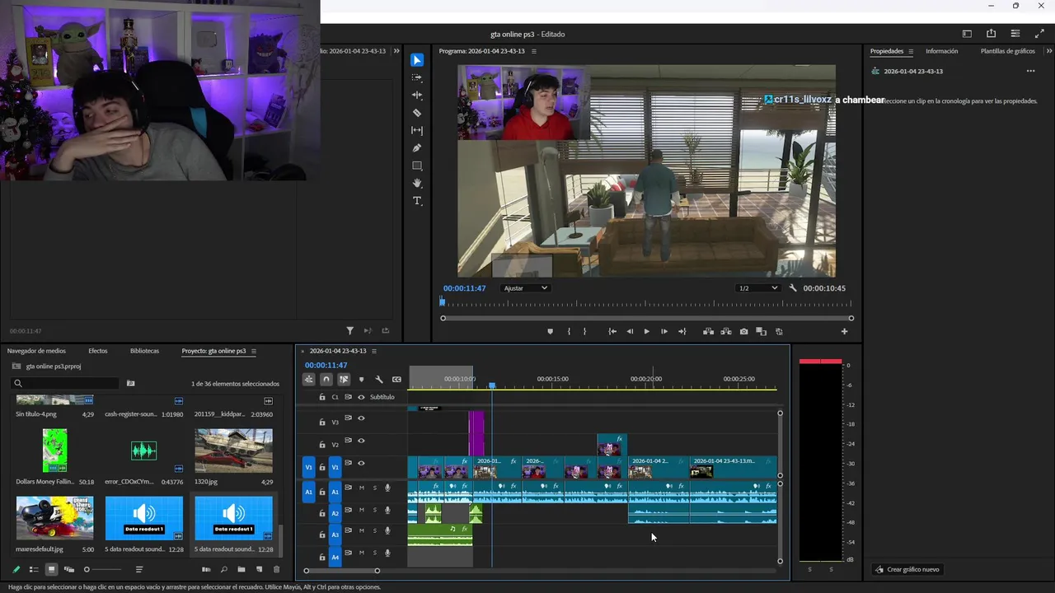Open the Ajustar zoom level dropdown
The height and width of the screenshot is (593, 1055).
click(525, 288)
